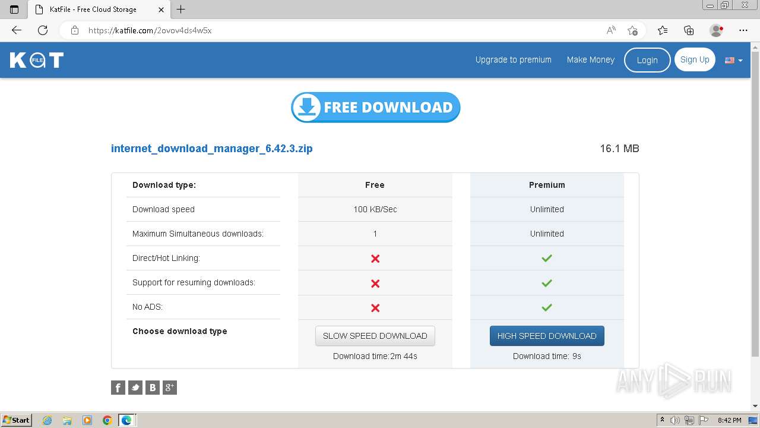This screenshot has width=760, height=428.
Task: Click the network tray icon
Action: (x=689, y=420)
